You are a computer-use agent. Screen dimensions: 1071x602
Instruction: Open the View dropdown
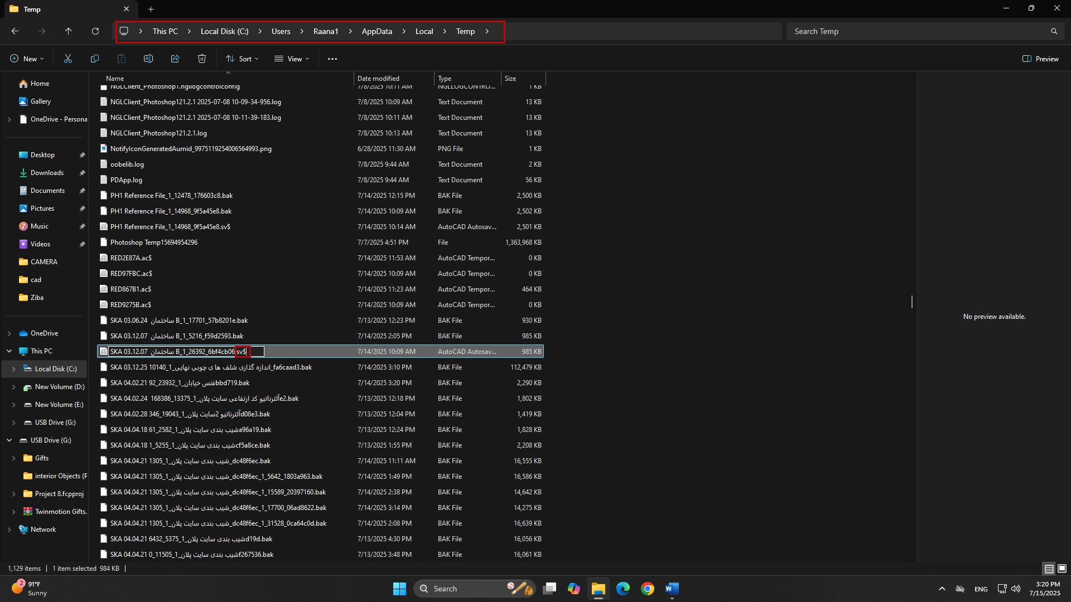(292, 59)
